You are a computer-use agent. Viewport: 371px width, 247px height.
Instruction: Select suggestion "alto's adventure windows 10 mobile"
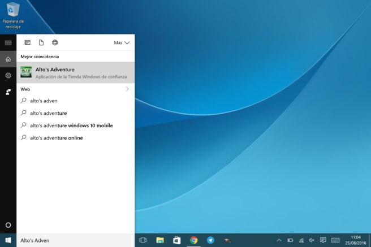[x=75, y=125]
